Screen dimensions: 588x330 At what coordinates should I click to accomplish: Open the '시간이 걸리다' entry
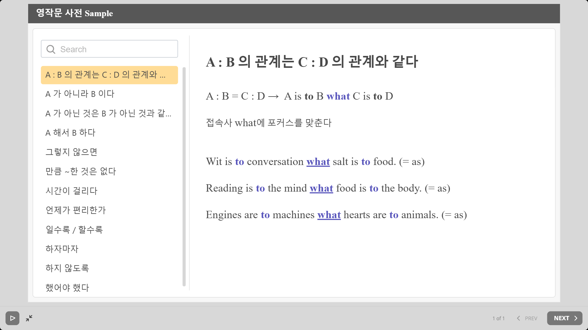109,191
